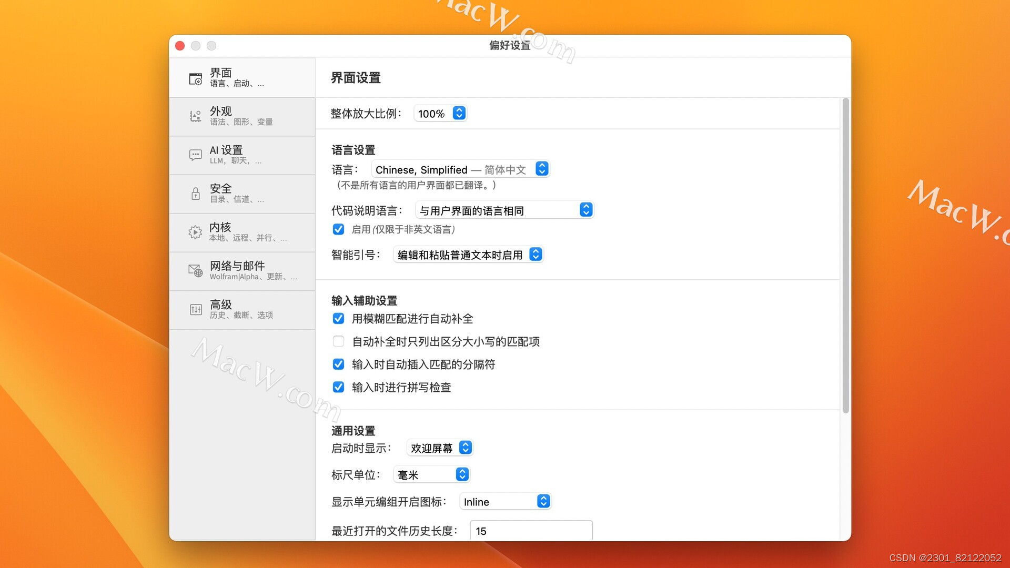Click the 安全 padlock icon

click(x=195, y=194)
